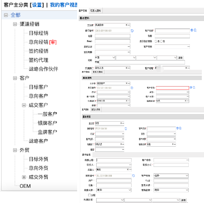Viewport: 204px width, 203px height.
Task: Expand the 成交外贸 tree node
Action: coord(24,177)
